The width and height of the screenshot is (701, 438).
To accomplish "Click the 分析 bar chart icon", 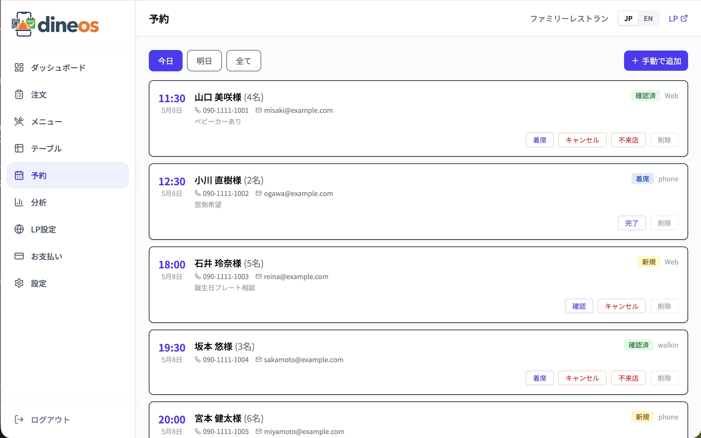I will click(x=19, y=202).
